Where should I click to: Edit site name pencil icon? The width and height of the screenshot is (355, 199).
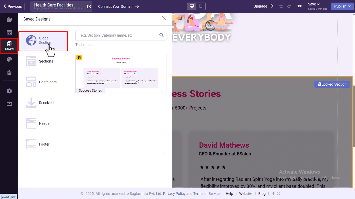click(89, 6)
